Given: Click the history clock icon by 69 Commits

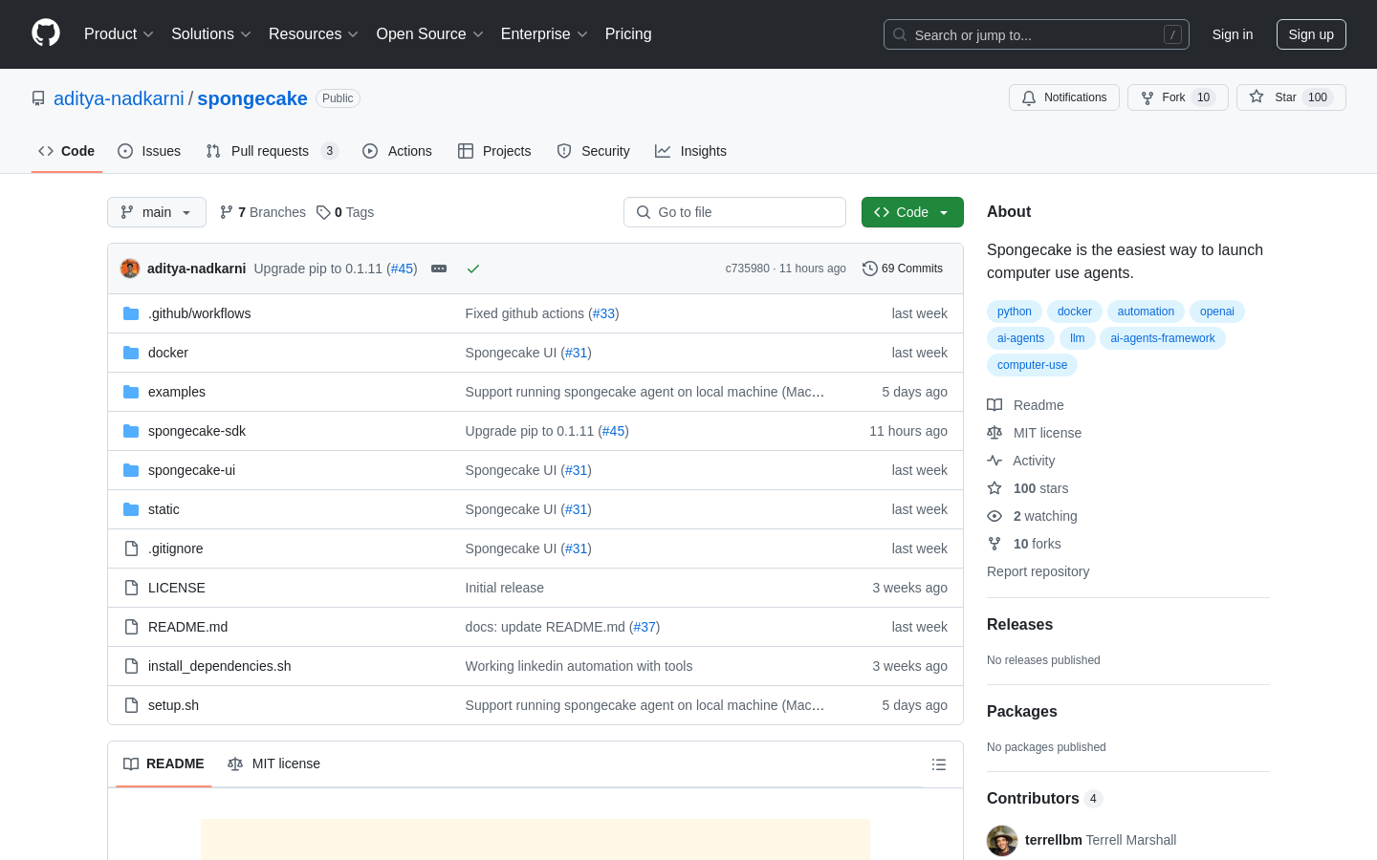Looking at the screenshot, I should click(x=870, y=269).
